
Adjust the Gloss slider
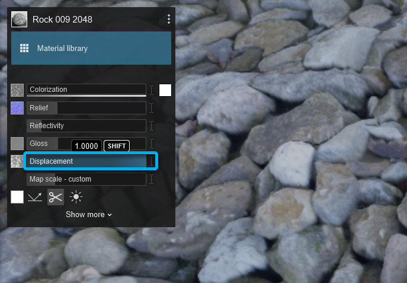86,144
